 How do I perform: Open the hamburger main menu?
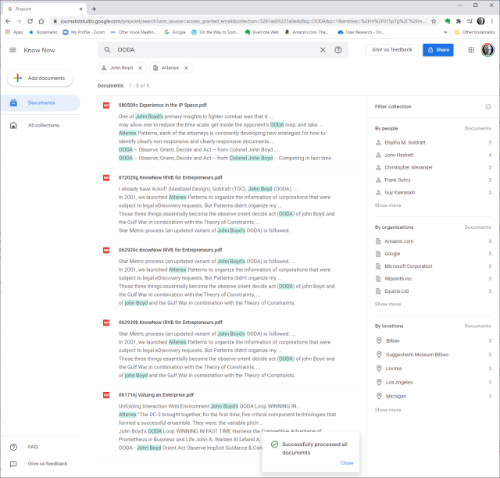pos(12,50)
